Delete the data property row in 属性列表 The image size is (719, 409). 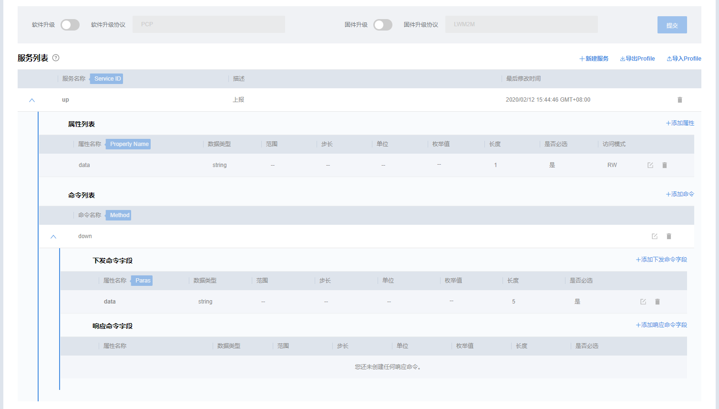(x=664, y=165)
